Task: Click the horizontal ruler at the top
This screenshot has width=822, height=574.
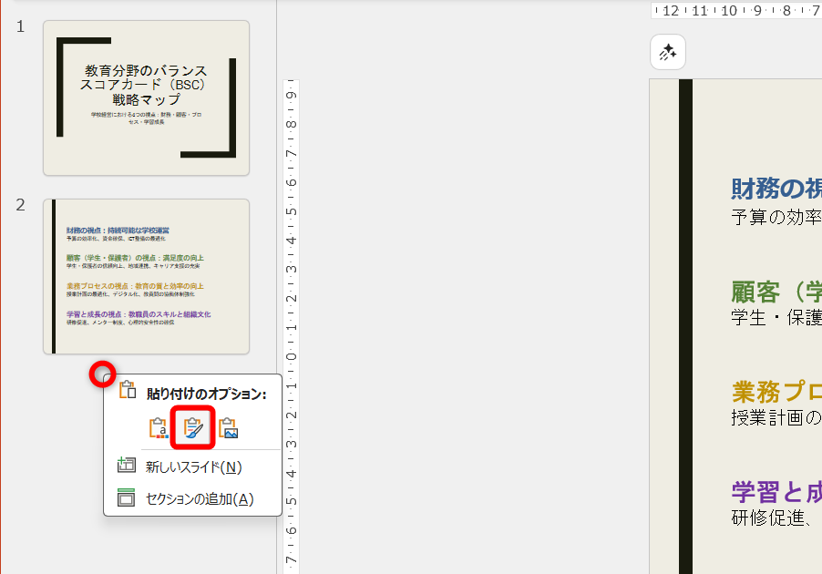Action: click(x=729, y=11)
